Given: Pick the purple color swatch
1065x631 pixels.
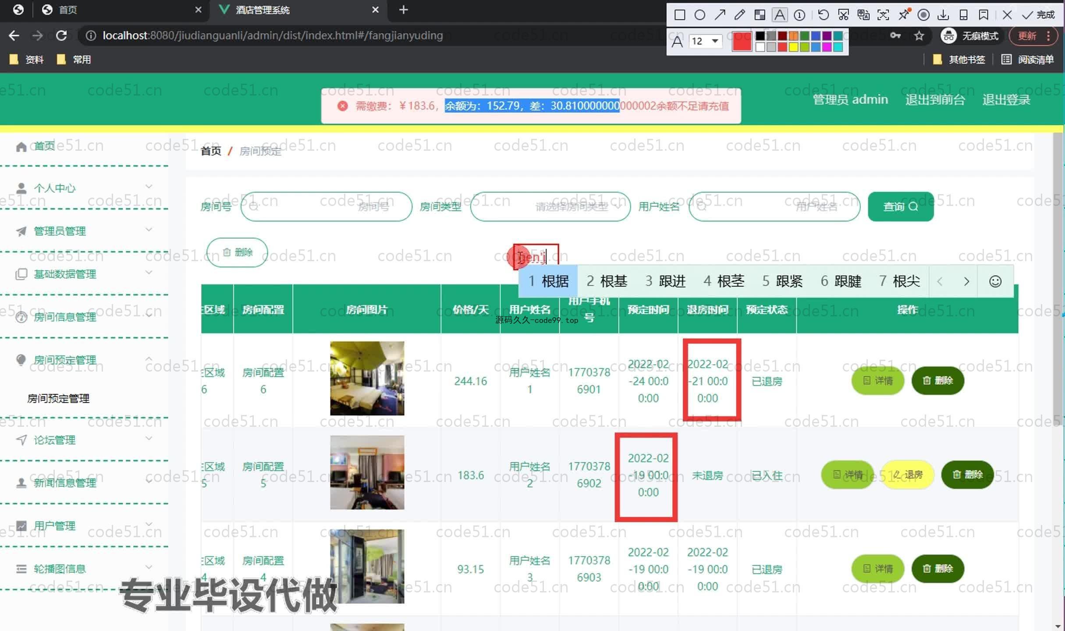Looking at the screenshot, I should (x=827, y=36).
